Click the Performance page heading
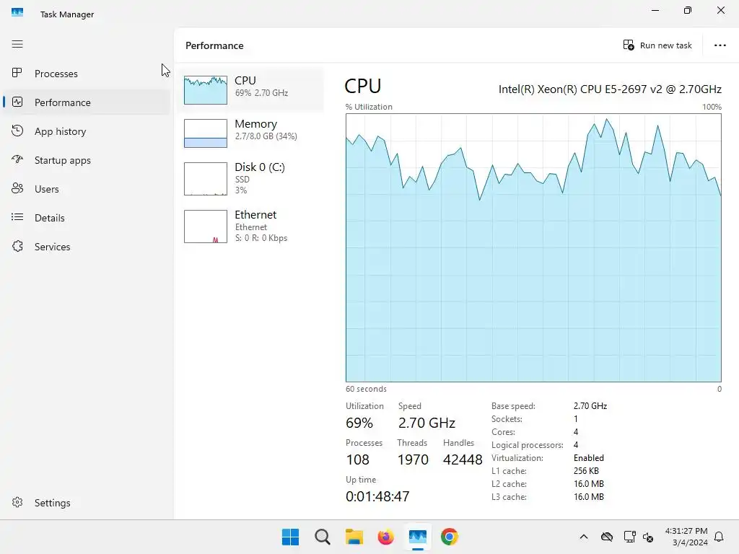 click(x=214, y=45)
